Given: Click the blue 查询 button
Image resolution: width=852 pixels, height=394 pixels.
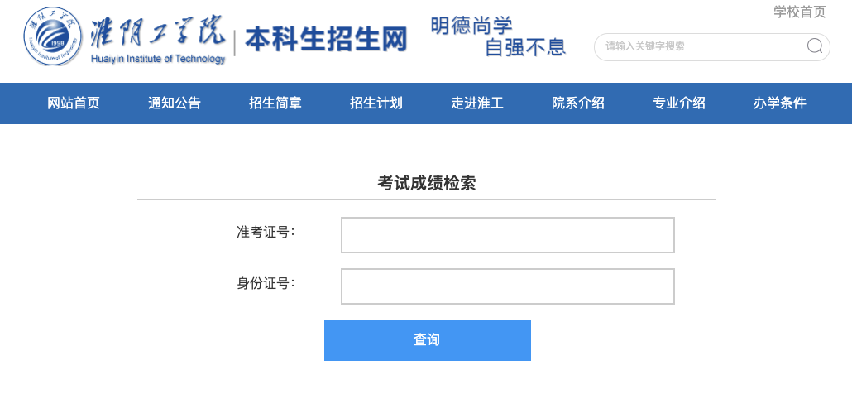Looking at the screenshot, I should point(428,340).
